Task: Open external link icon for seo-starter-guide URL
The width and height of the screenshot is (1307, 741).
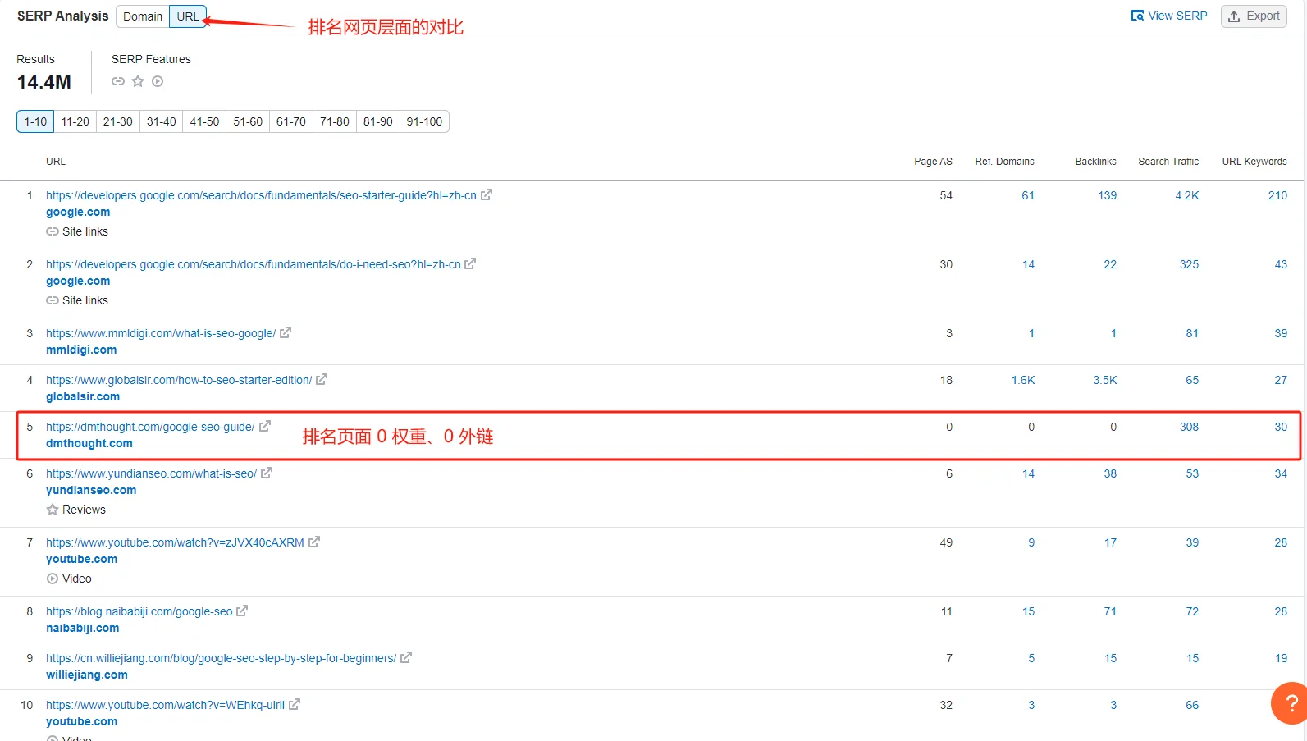Action: tap(487, 194)
